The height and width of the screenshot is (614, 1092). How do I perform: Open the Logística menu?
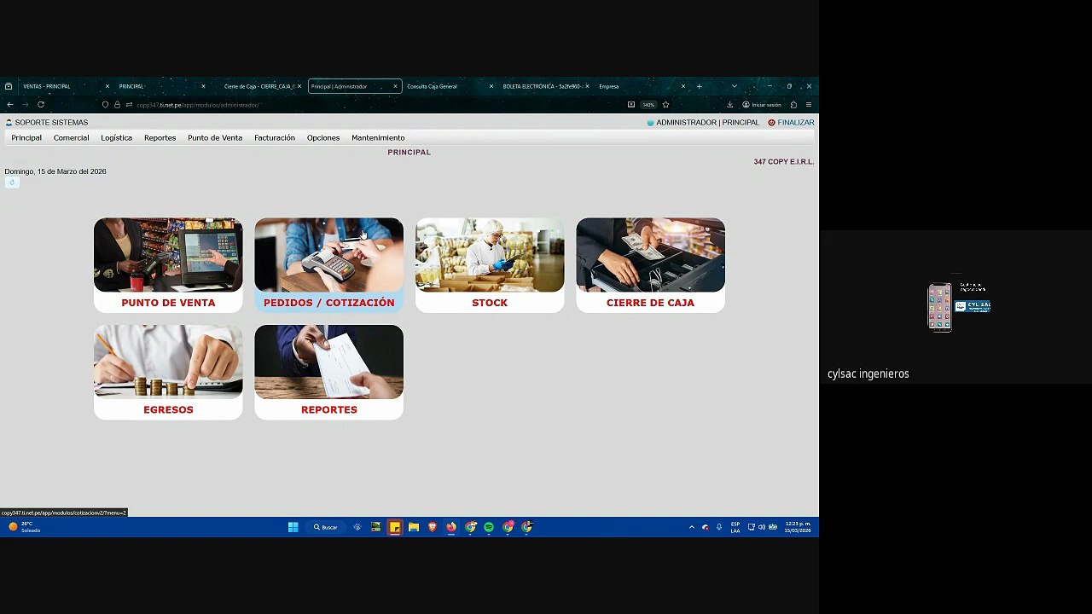click(x=116, y=138)
